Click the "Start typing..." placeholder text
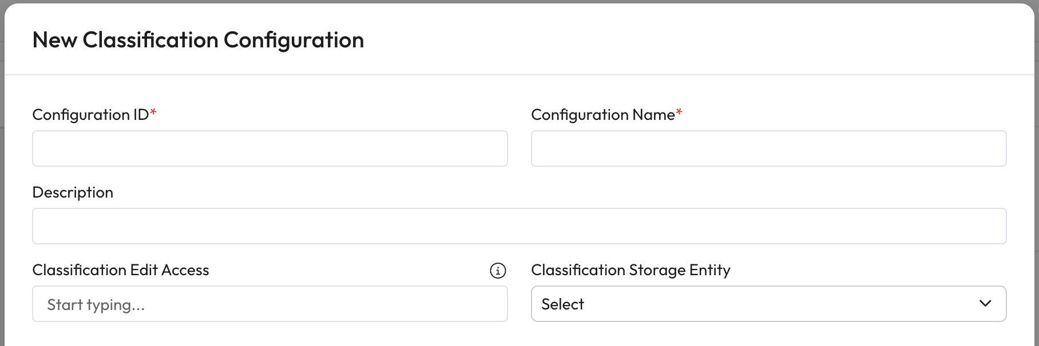The height and width of the screenshot is (346, 1039). 96,305
